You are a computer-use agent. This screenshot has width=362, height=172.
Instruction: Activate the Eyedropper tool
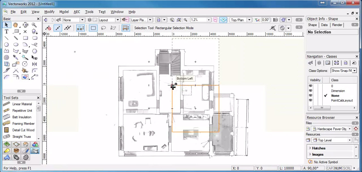coord(16,57)
